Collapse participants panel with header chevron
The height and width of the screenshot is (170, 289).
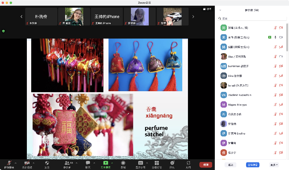[x=220, y=10]
